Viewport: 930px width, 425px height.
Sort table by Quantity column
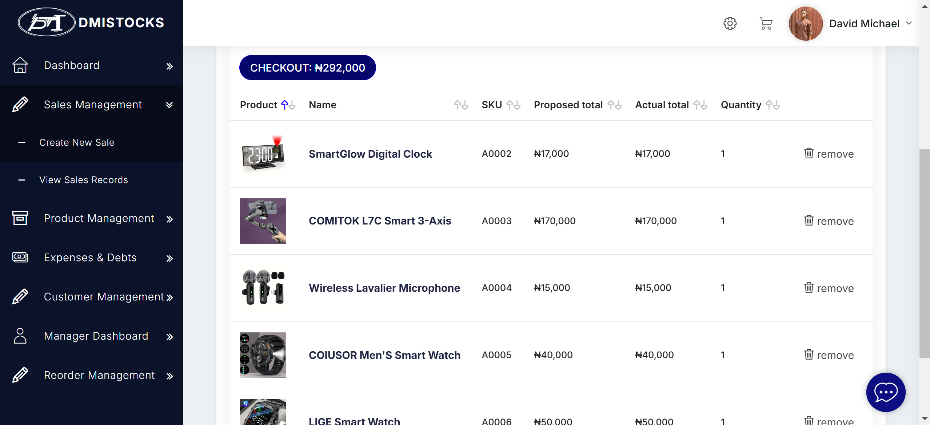(x=773, y=105)
